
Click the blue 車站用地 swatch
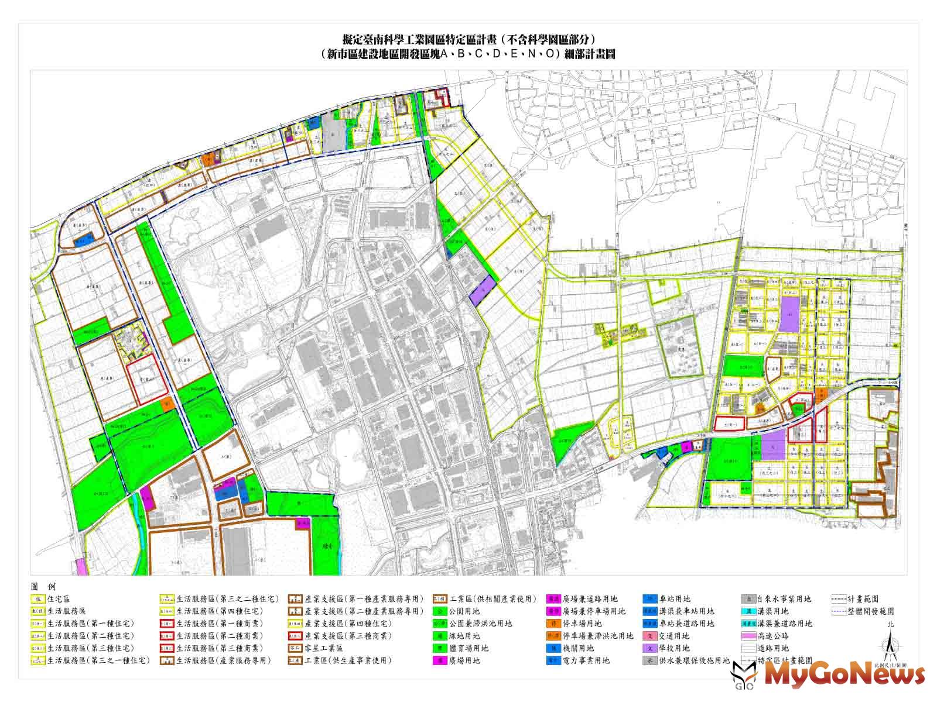tap(649, 599)
